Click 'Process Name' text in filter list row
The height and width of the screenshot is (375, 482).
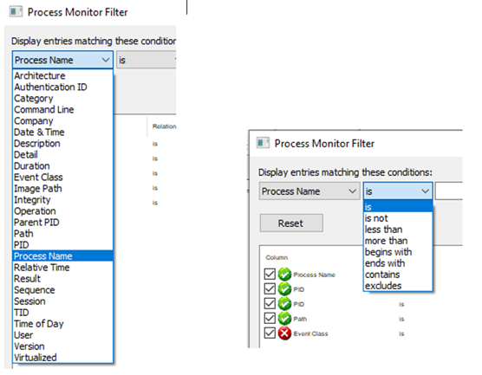314,275
